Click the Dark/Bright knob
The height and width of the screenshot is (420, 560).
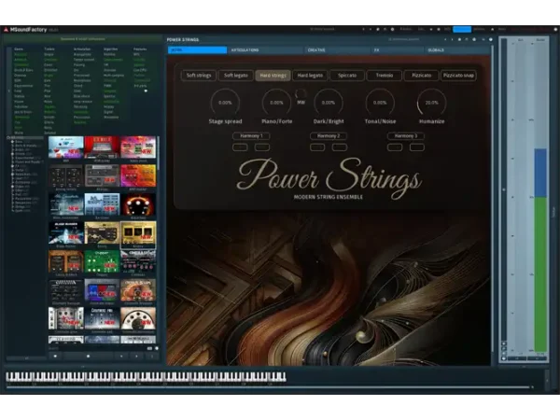click(329, 103)
